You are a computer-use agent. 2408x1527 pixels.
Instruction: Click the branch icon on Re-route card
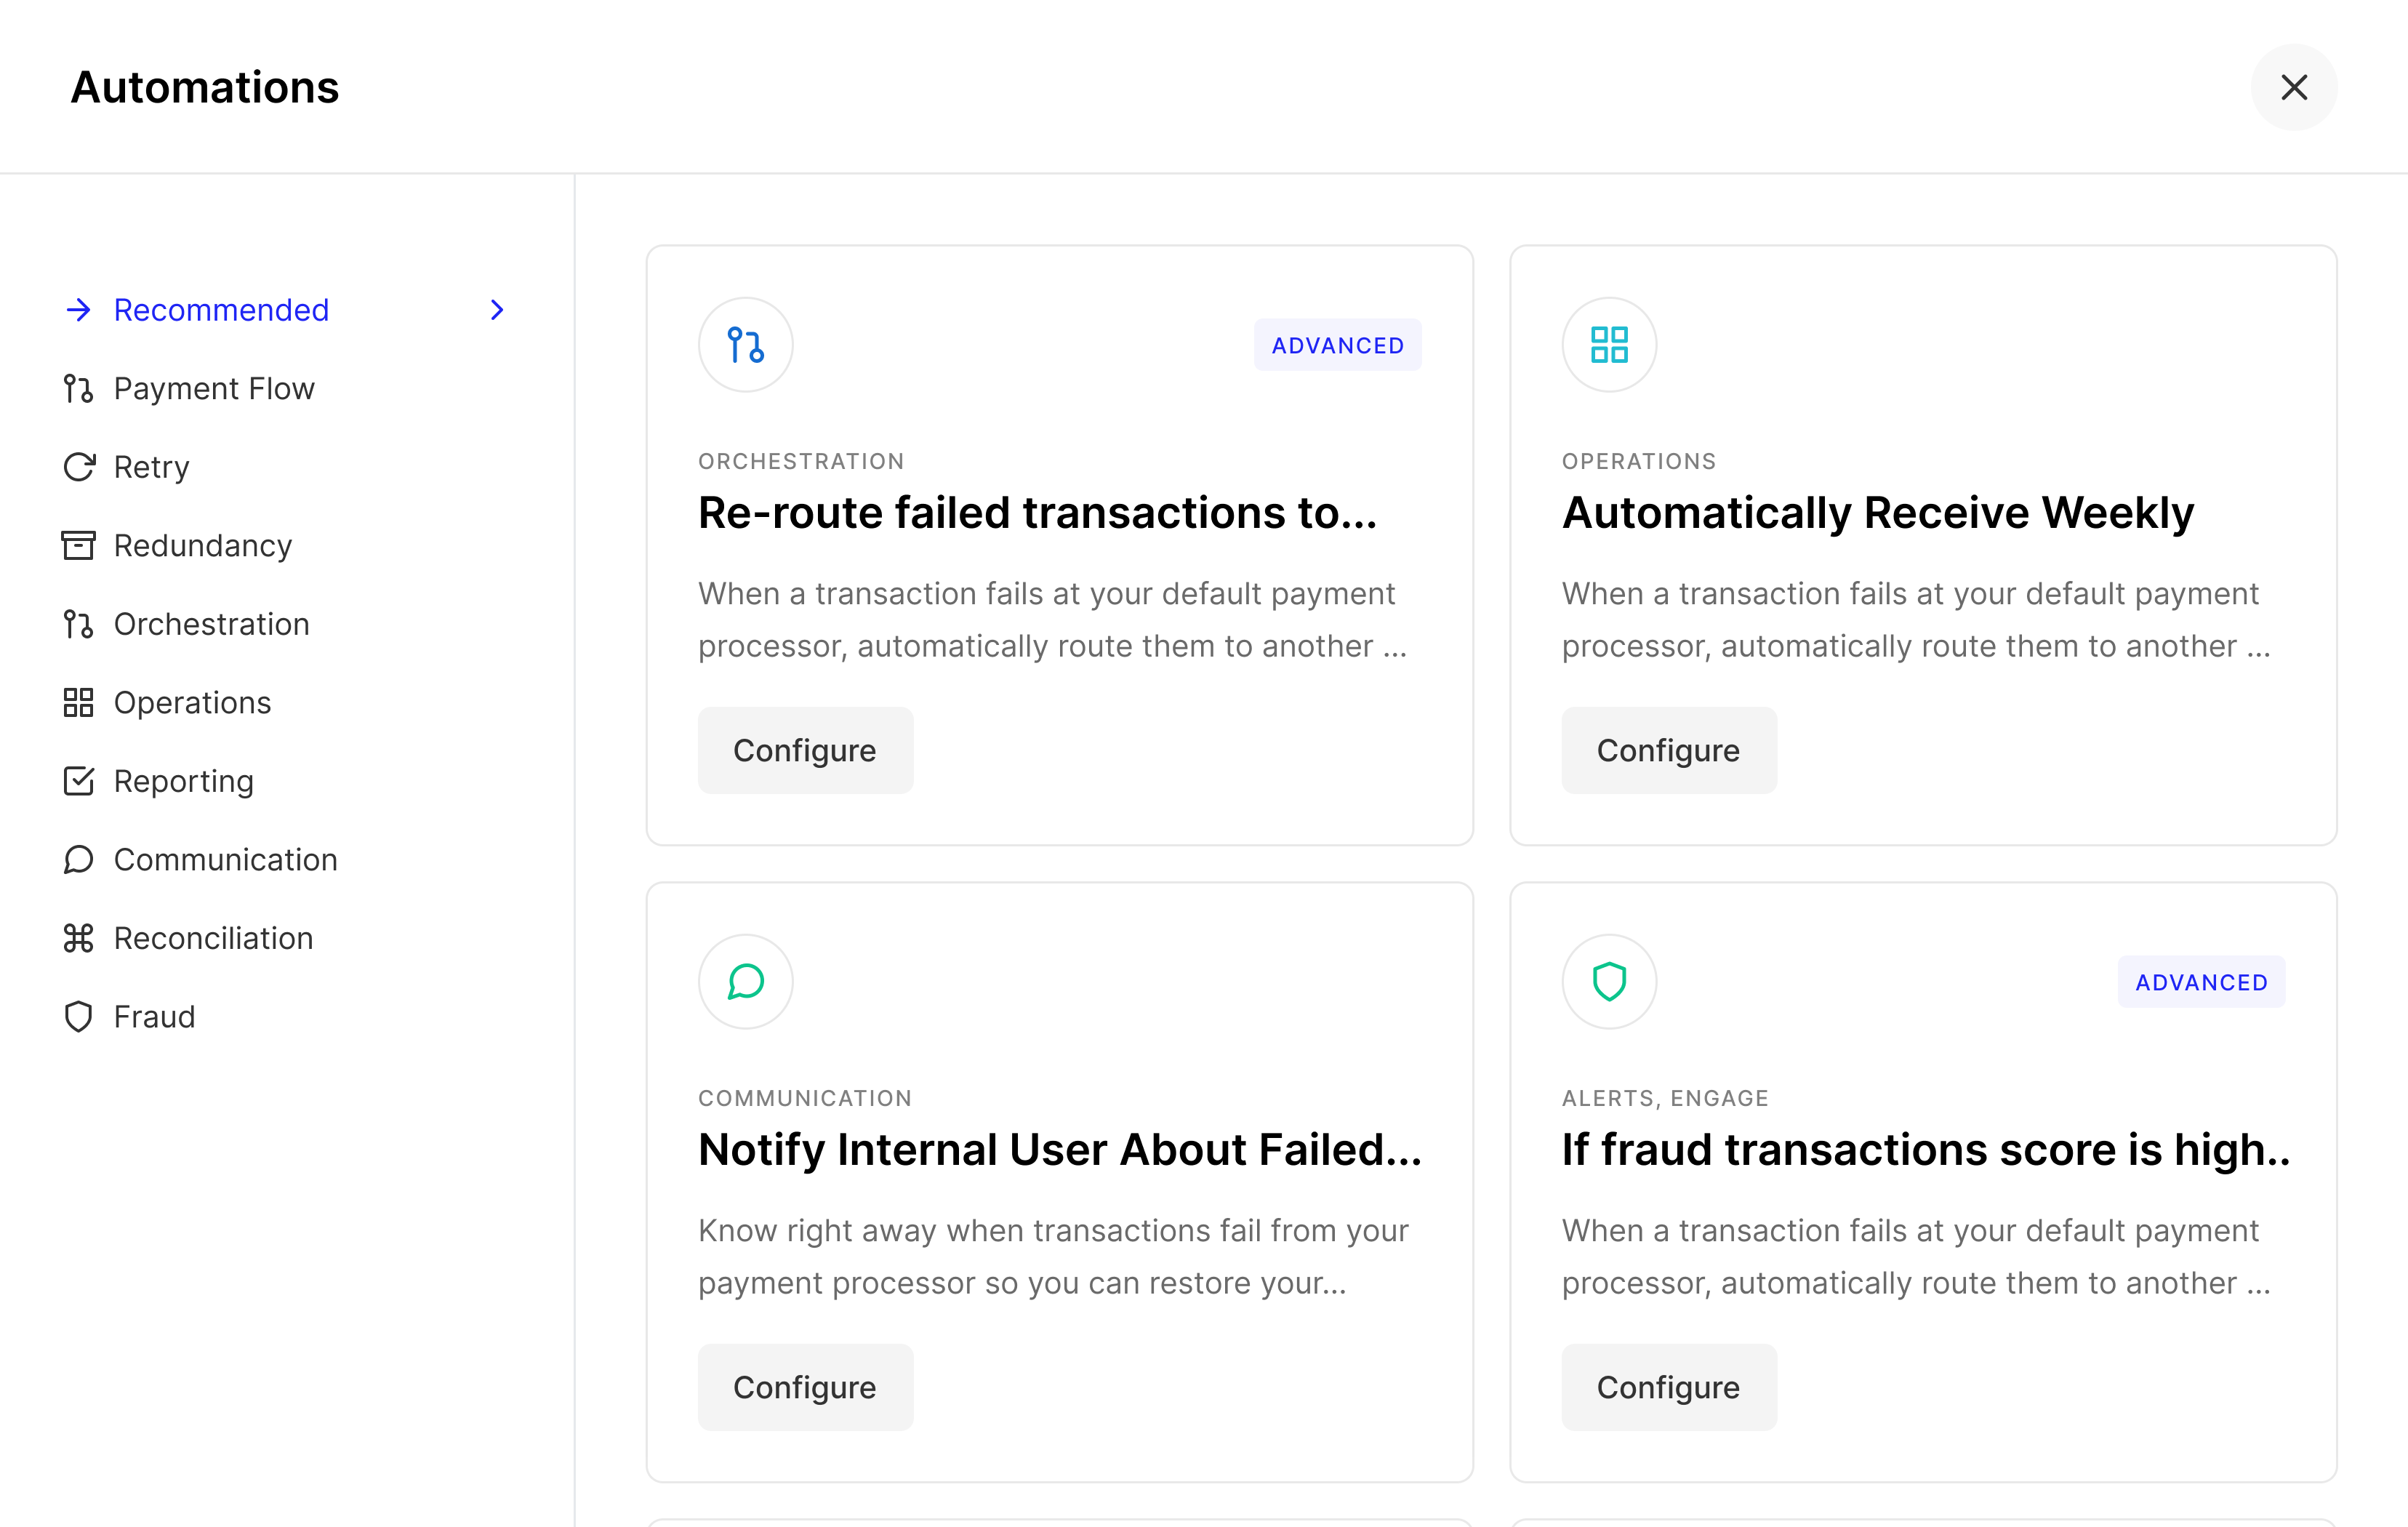pos(745,345)
